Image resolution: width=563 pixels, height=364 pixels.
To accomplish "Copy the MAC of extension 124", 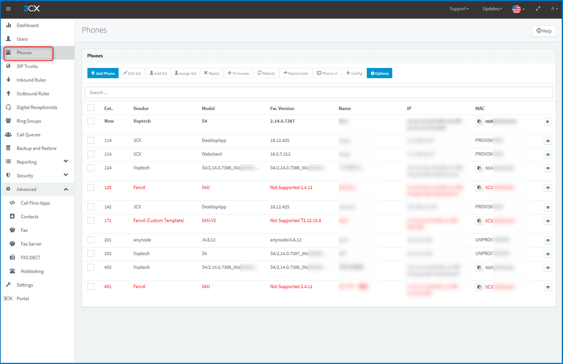I will 479,168.
